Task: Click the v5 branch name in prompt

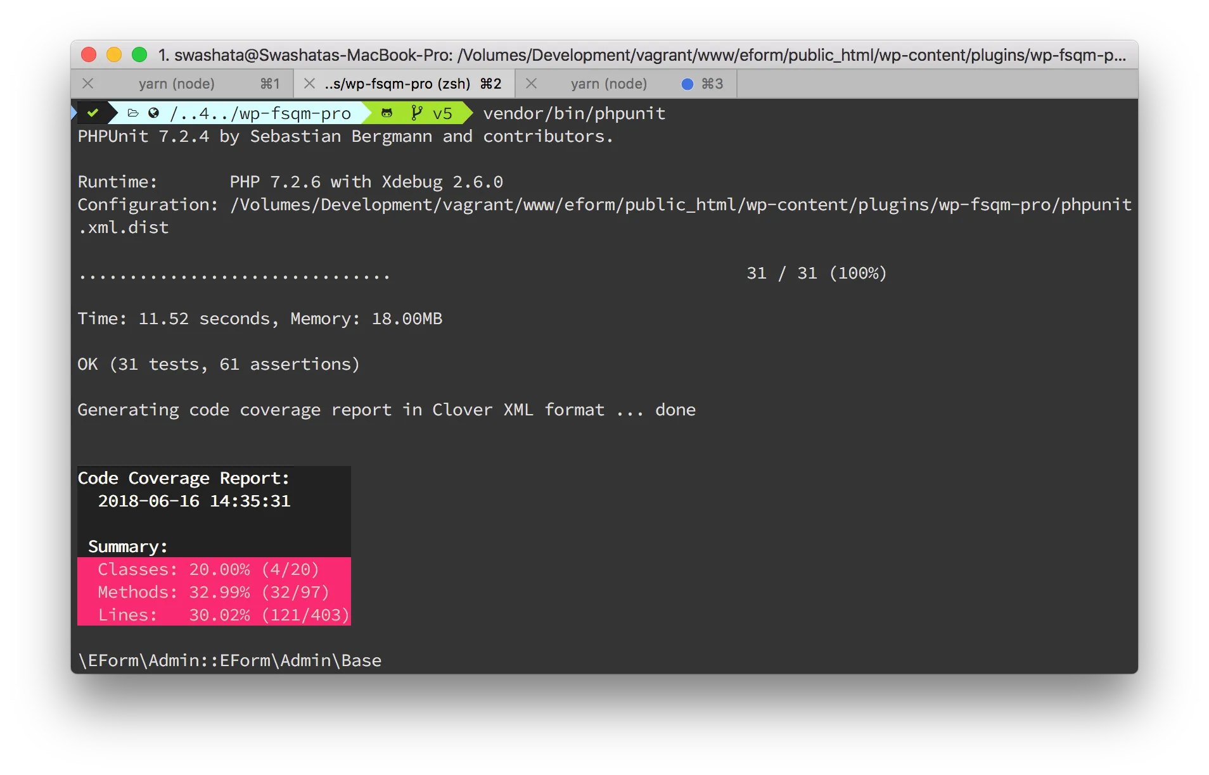Action: point(442,114)
